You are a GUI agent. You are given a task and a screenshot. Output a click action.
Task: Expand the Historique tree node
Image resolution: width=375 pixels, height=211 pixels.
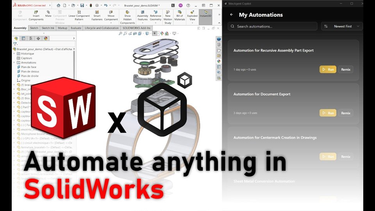14,54
